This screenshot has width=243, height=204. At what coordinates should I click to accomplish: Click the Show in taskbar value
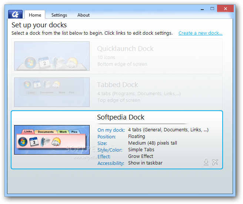[145, 163]
